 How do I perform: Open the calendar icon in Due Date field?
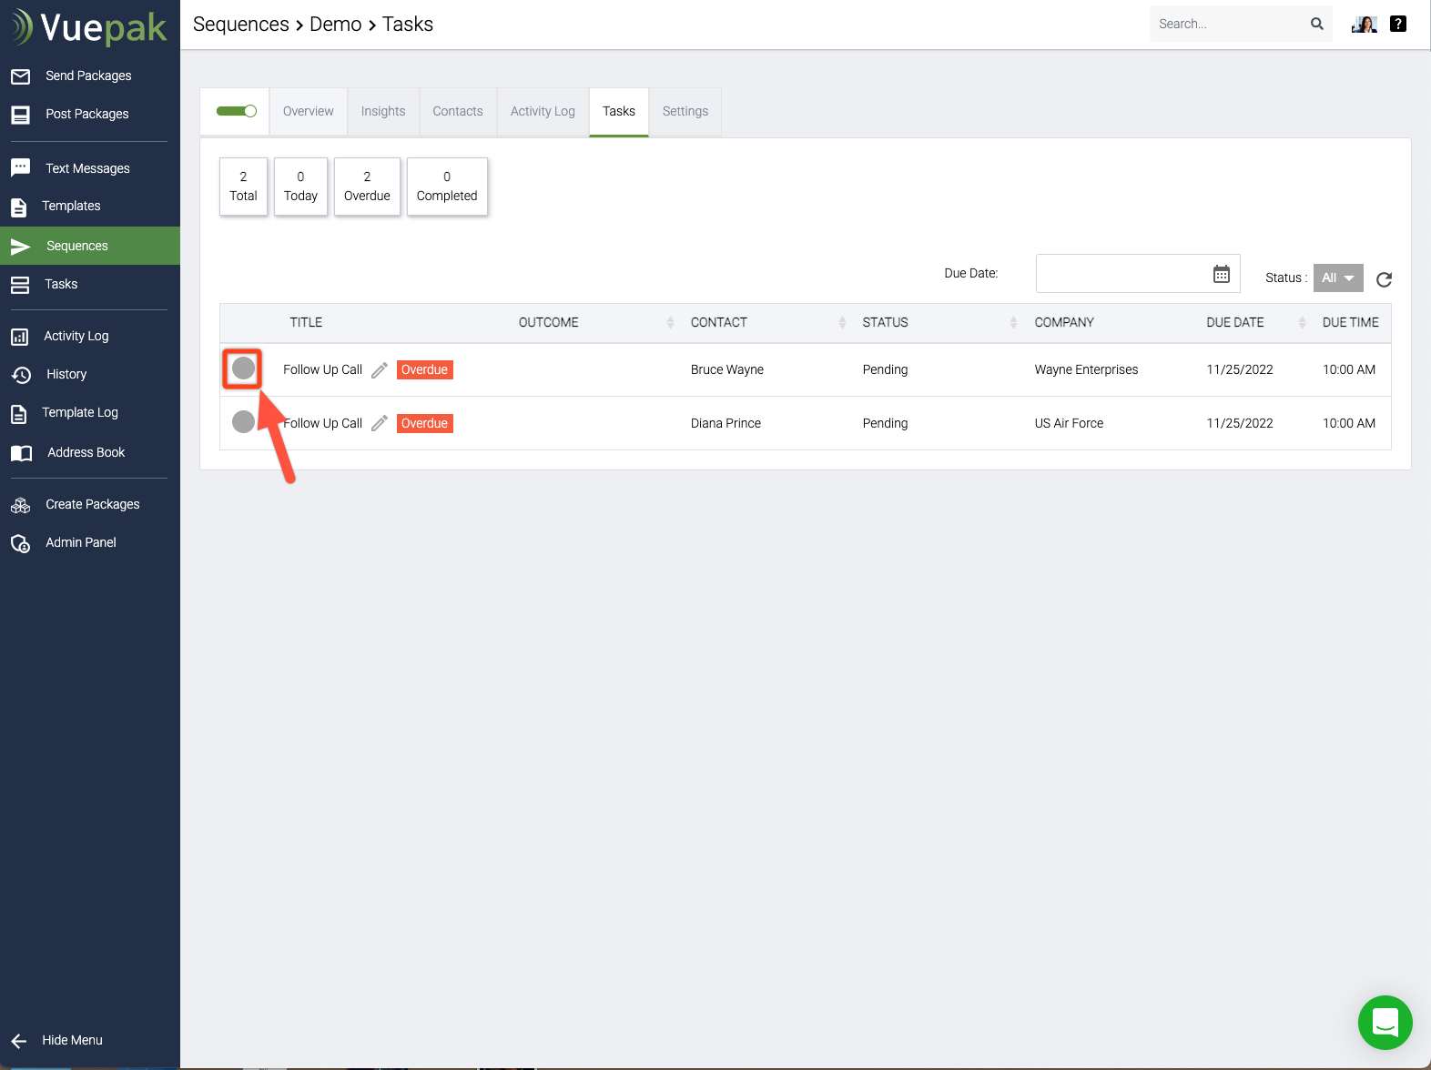[1221, 274]
